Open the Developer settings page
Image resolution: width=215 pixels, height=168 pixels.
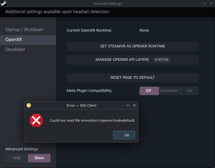28,50
